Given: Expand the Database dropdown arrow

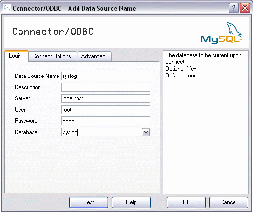Looking at the screenshot, I should pos(146,132).
